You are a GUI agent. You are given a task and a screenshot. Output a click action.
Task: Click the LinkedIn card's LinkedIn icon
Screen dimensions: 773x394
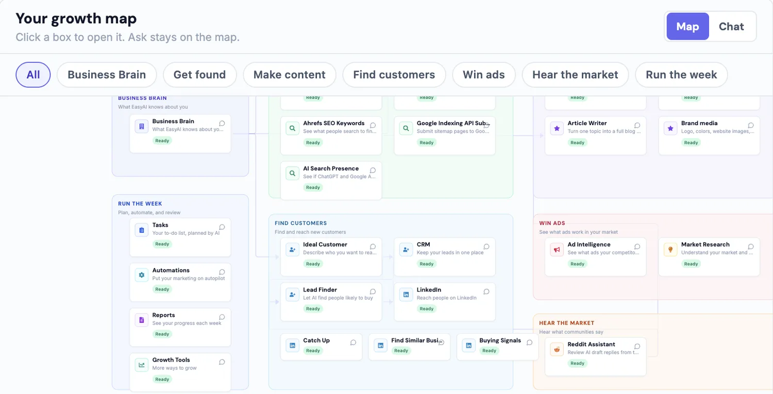pyautogui.click(x=406, y=295)
